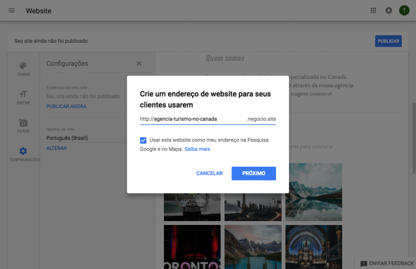The height and width of the screenshot is (269, 416).
Task: Select the cathedral interior photo
Action: (314, 247)
